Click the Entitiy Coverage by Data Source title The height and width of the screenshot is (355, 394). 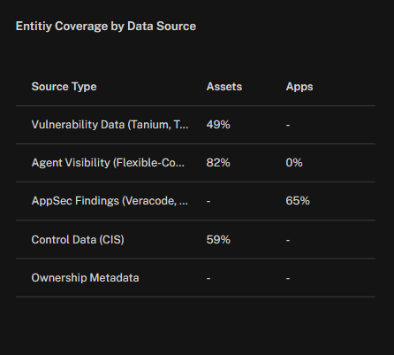[x=106, y=27]
